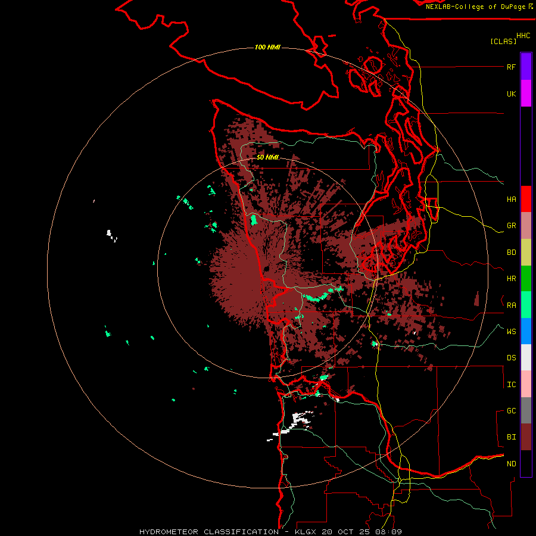Select the BD yellow legend swatch

(526, 253)
